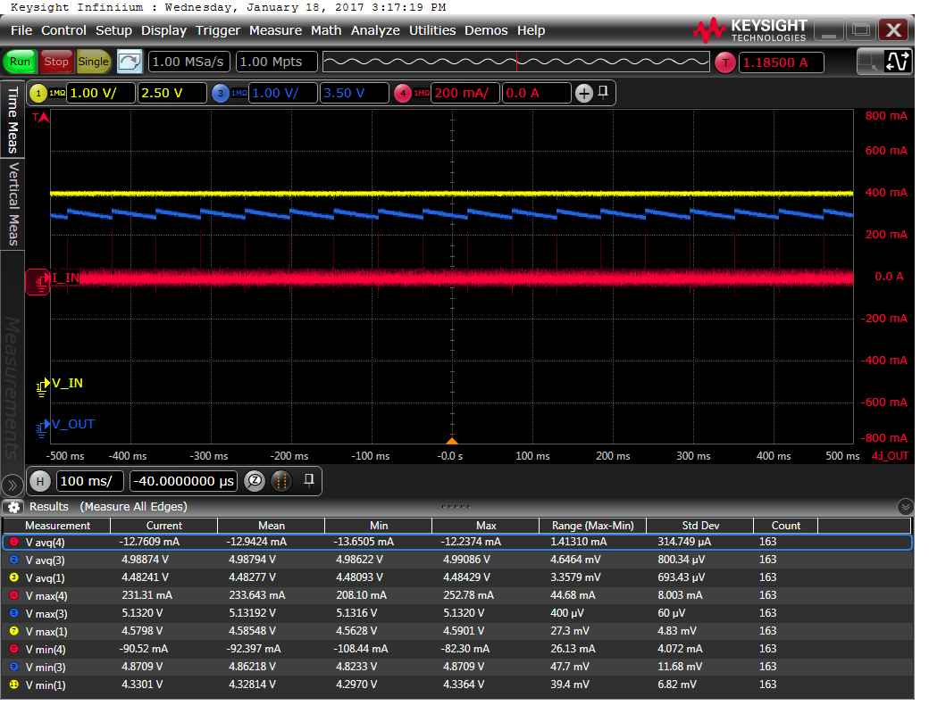Image resolution: width=929 pixels, height=714 pixels.
Task: Sort by the Std Dev column header
Action: (x=700, y=525)
